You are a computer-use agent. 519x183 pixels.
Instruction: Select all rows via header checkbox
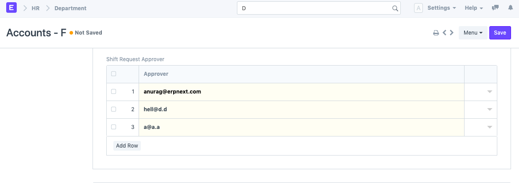114,74
